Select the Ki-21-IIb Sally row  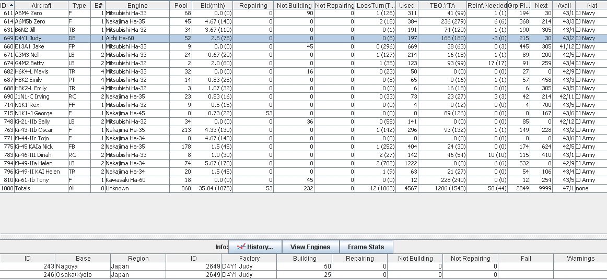303,121
